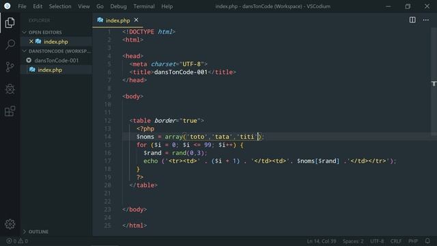The width and height of the screenshot is (437, 246).
Task: Click the VSCodium logo in title bar
Action: [8, 6]
